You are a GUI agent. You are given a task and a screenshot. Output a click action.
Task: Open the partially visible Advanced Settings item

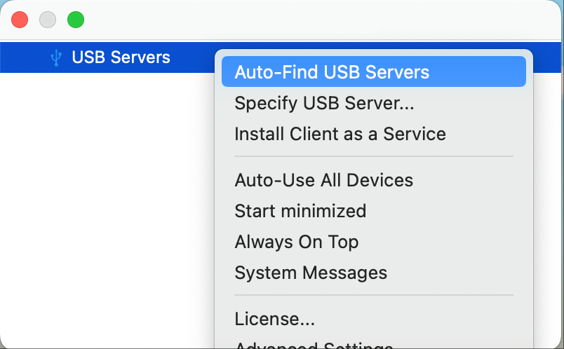[314, 345]
